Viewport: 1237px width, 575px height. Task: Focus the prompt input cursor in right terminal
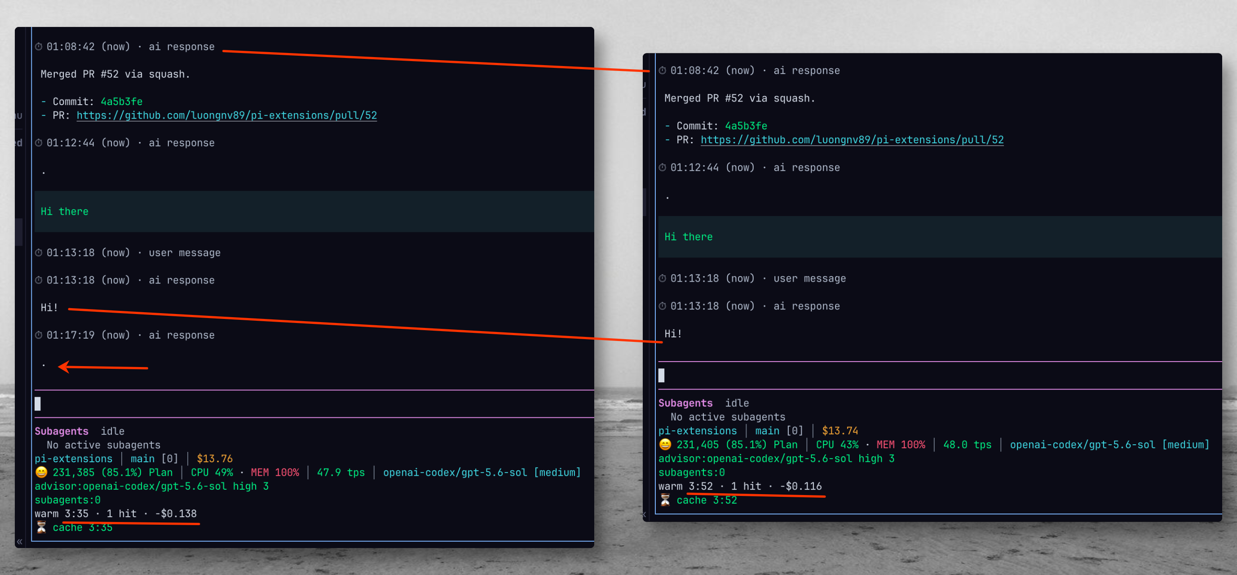pyautogui.click(x=662, y=375)
